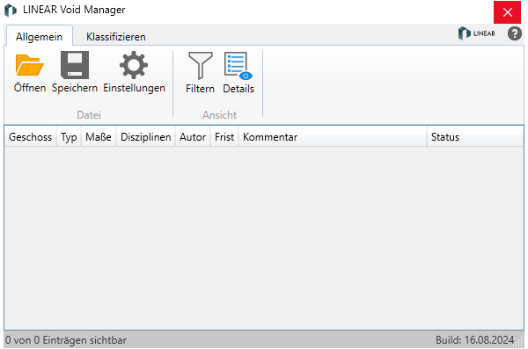
Task: Switch to the Klassifizieren tab
Action: pos(116,37)
